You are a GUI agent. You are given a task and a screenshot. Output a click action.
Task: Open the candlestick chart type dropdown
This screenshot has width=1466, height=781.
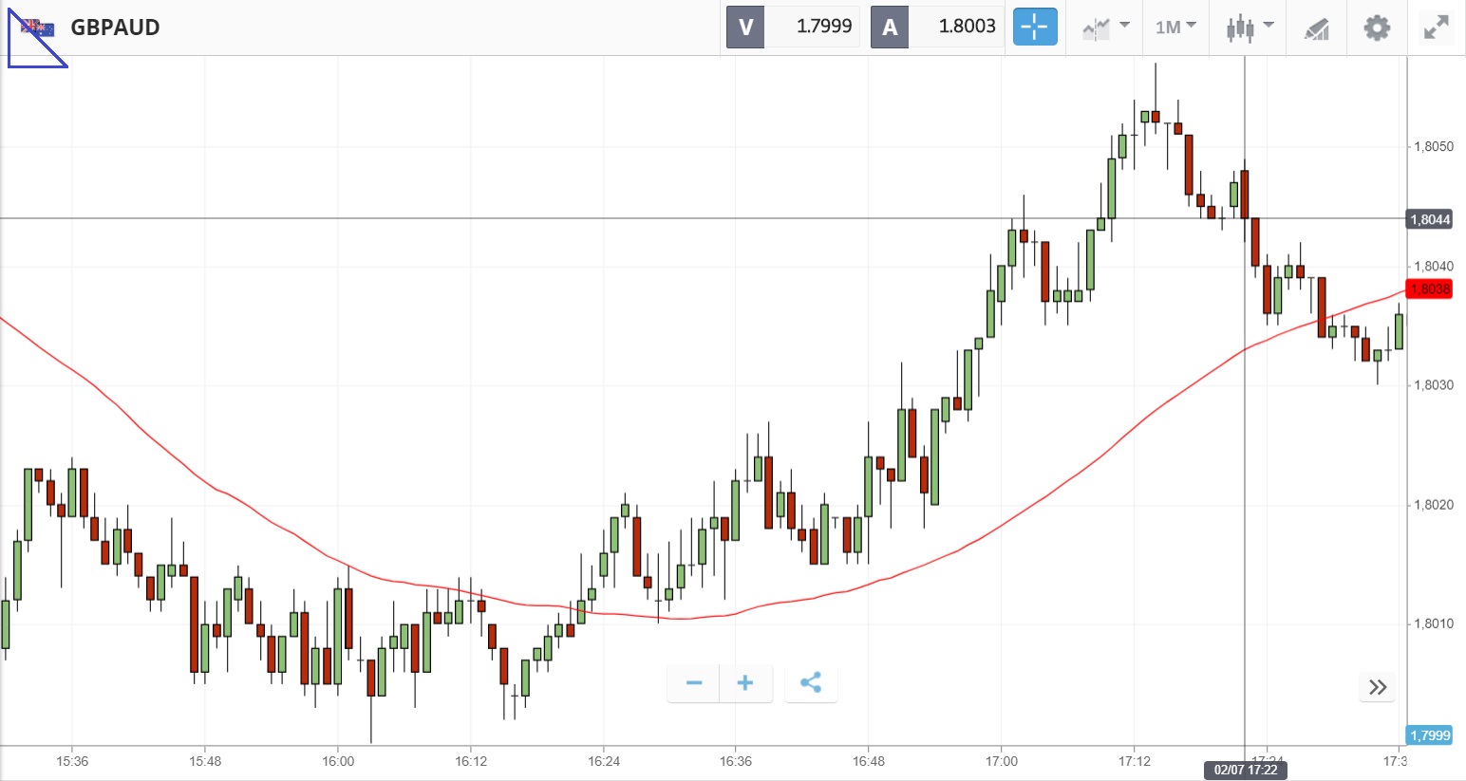[x=1249, y=28]
